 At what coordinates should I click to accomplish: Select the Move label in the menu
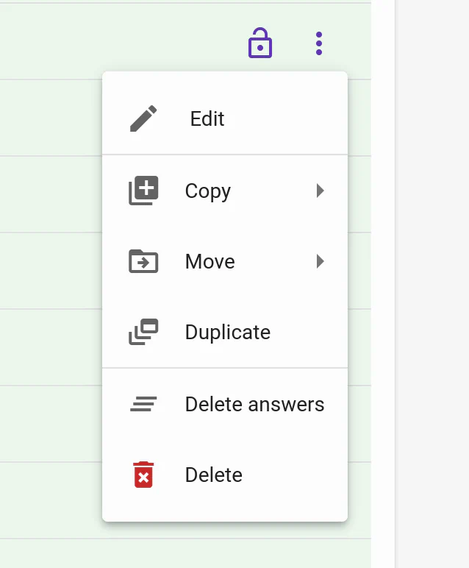(210, 261)
